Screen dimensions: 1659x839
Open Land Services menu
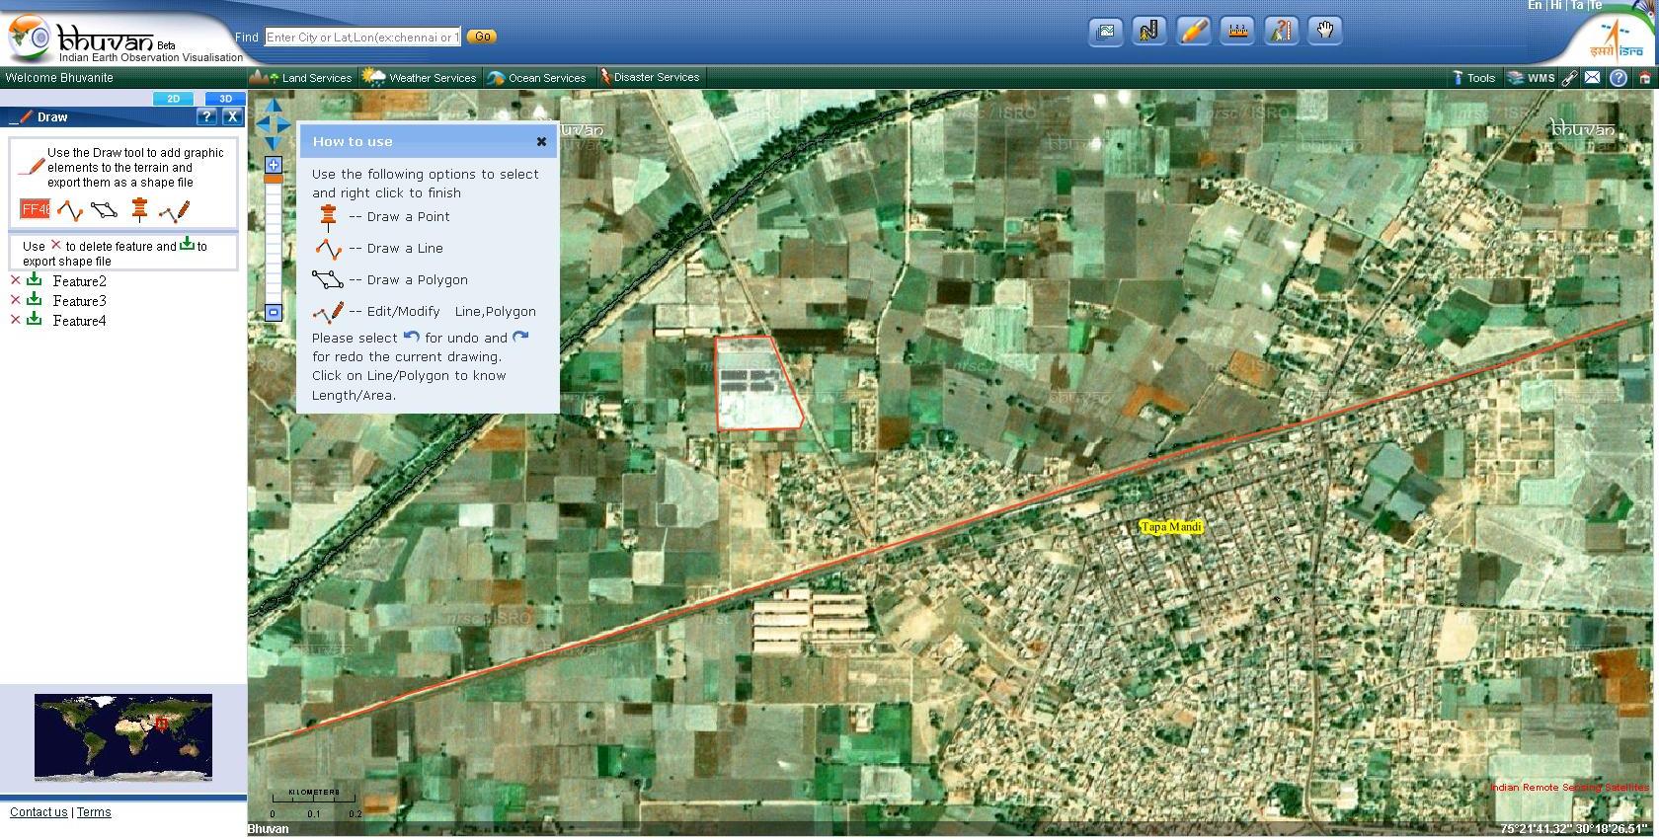(x=301, y=77)
